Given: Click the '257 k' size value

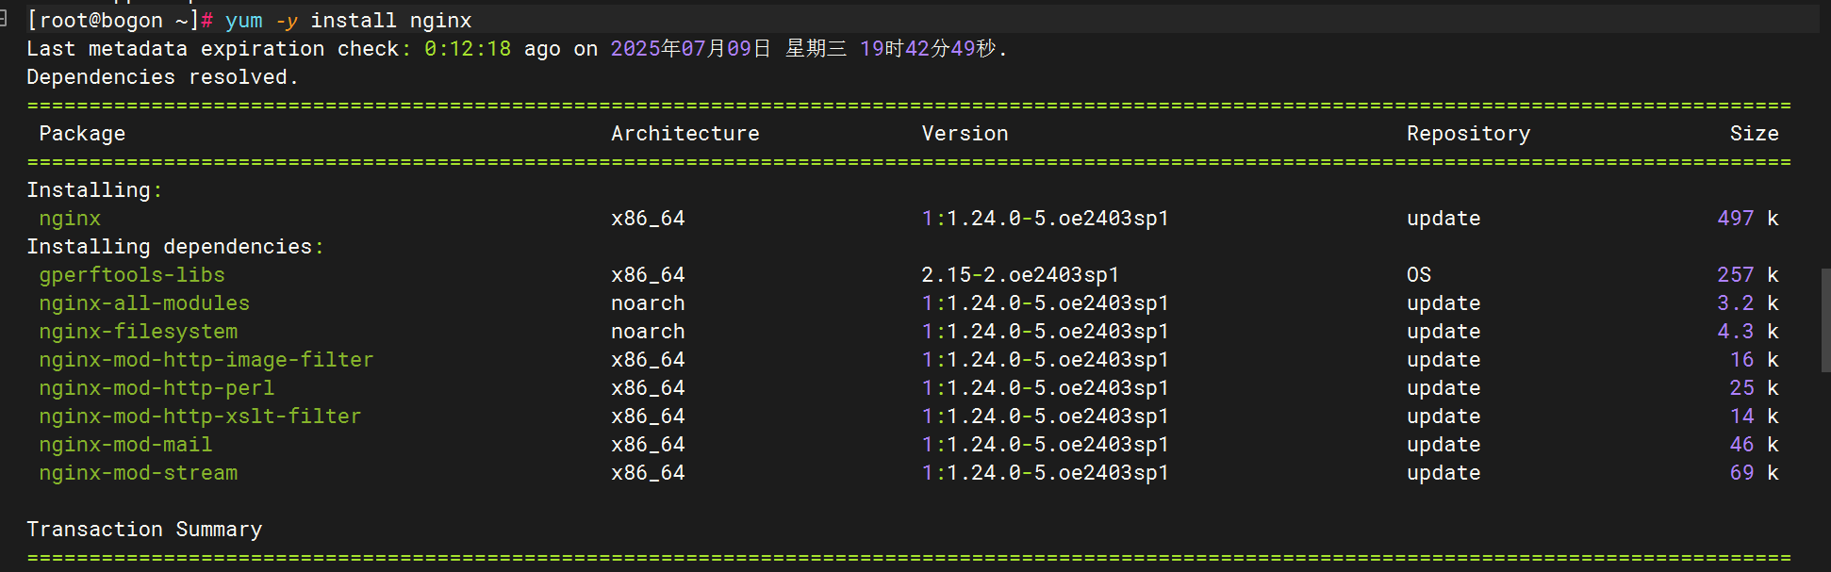Looking at the screenshot, I should (1748, 275).
